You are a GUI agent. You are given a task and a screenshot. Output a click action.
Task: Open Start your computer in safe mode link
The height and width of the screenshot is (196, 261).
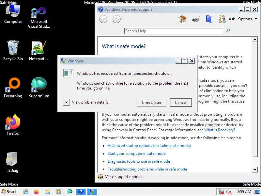click(x=136, y=154)
